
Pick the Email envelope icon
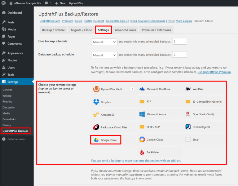coord(188,139)
